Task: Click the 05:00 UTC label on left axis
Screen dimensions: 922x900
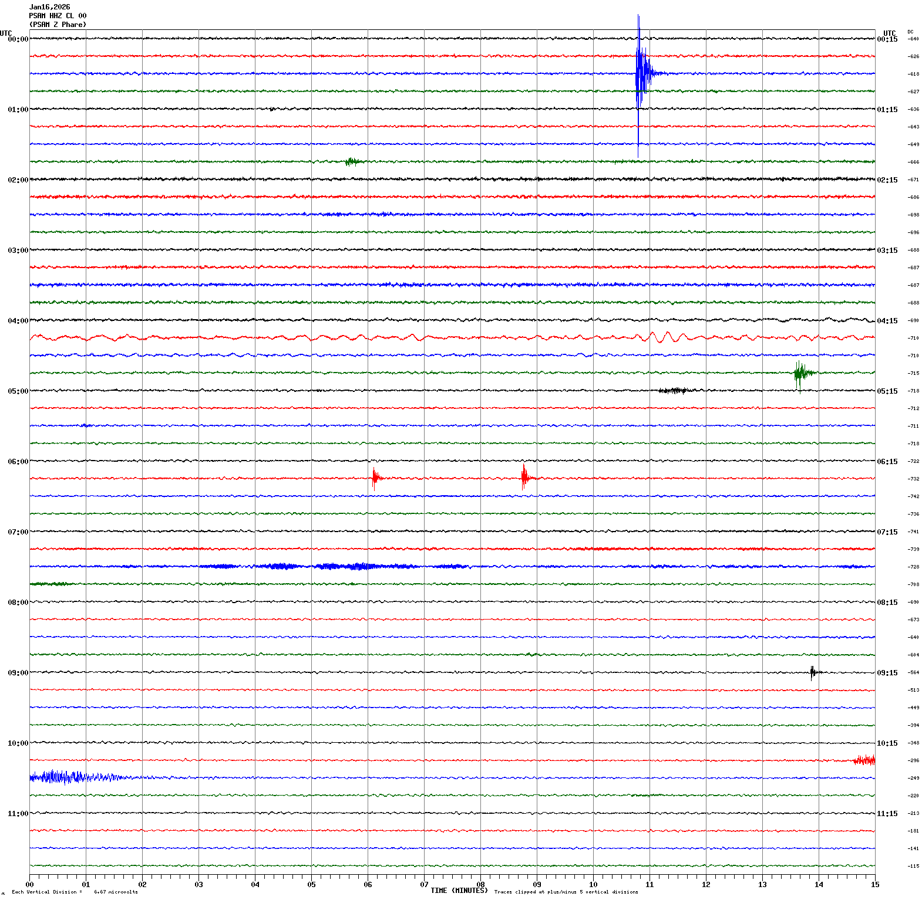Action: tap(18, 391)
